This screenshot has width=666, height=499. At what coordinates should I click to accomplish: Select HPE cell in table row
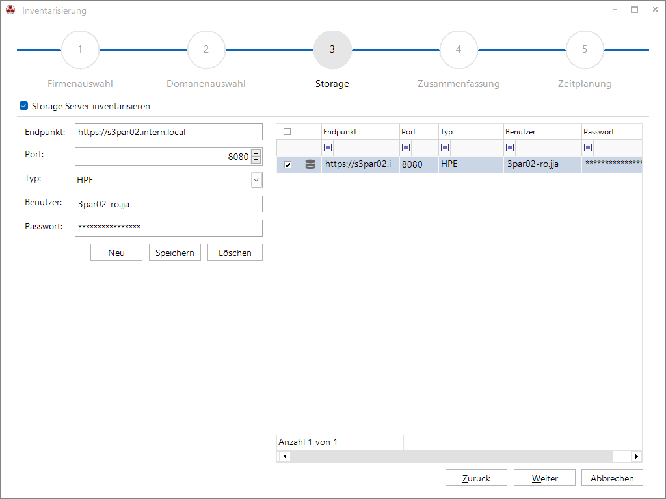[x=471, y=164]
